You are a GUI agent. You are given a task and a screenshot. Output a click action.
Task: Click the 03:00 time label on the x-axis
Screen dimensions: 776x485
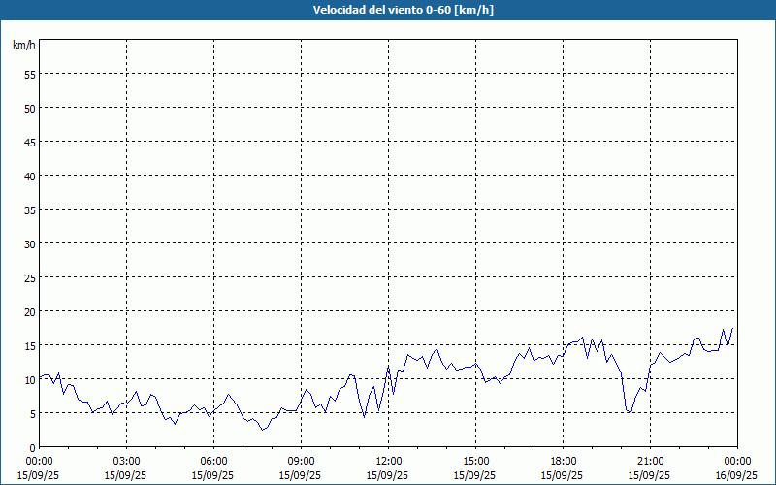126,461
